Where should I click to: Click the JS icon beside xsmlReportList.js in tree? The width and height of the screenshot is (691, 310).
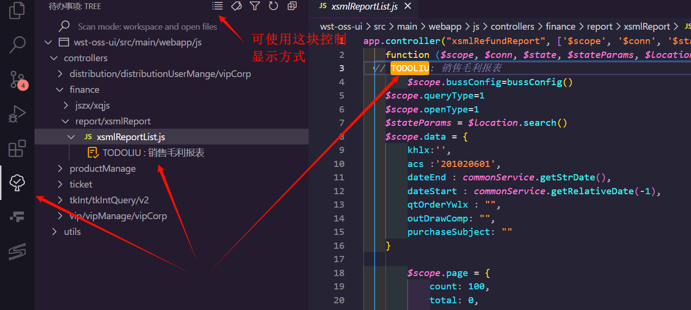pyautogui.click(x=88, y=137)
